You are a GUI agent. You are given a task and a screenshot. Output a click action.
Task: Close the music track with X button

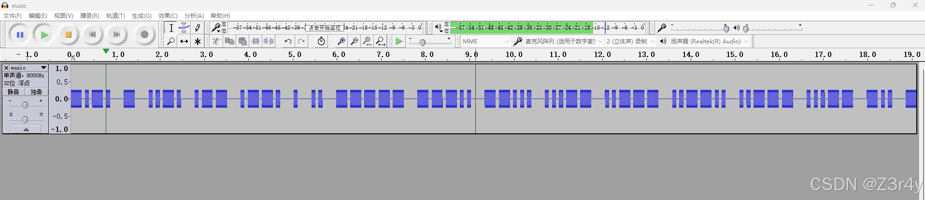point(6,68)
